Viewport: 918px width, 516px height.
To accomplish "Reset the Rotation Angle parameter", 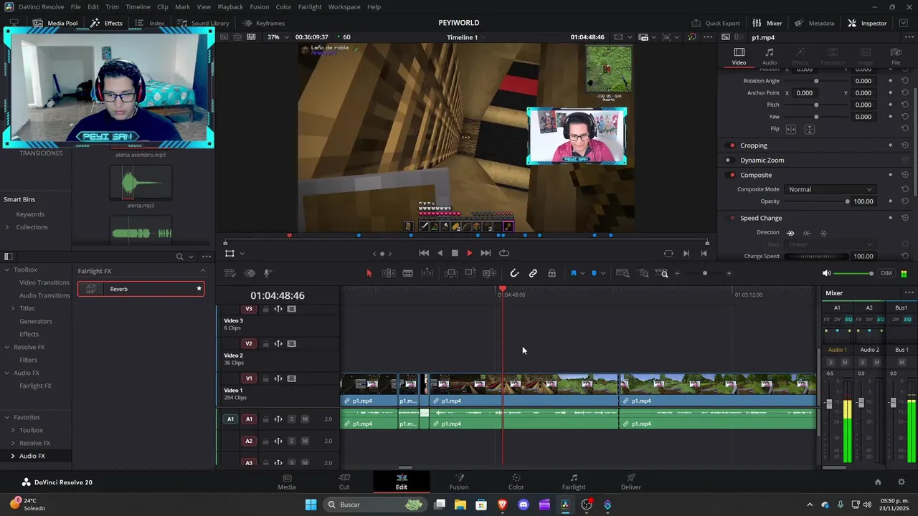I will coord(905,81).
